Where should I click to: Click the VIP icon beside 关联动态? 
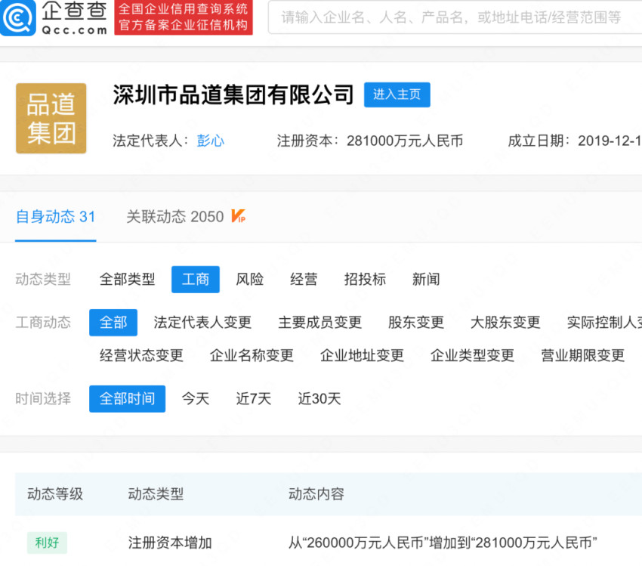point(240,217)
